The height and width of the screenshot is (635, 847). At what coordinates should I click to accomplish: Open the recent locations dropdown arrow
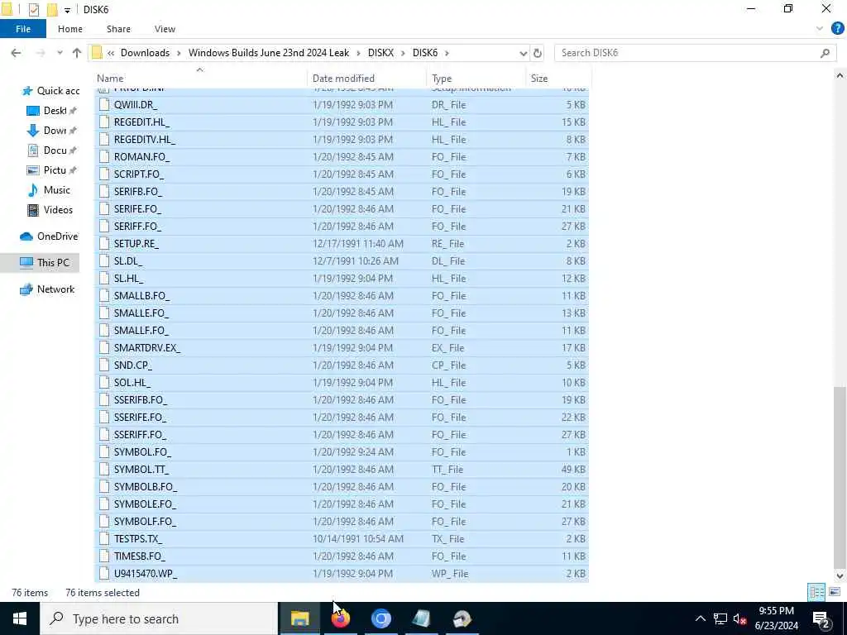point(60,53)
